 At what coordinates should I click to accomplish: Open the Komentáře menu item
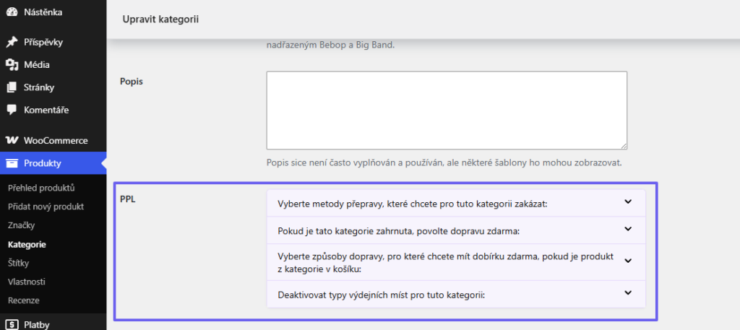click(53, 110)
